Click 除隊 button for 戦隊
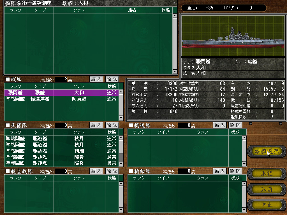 click(x=112, y=79)
